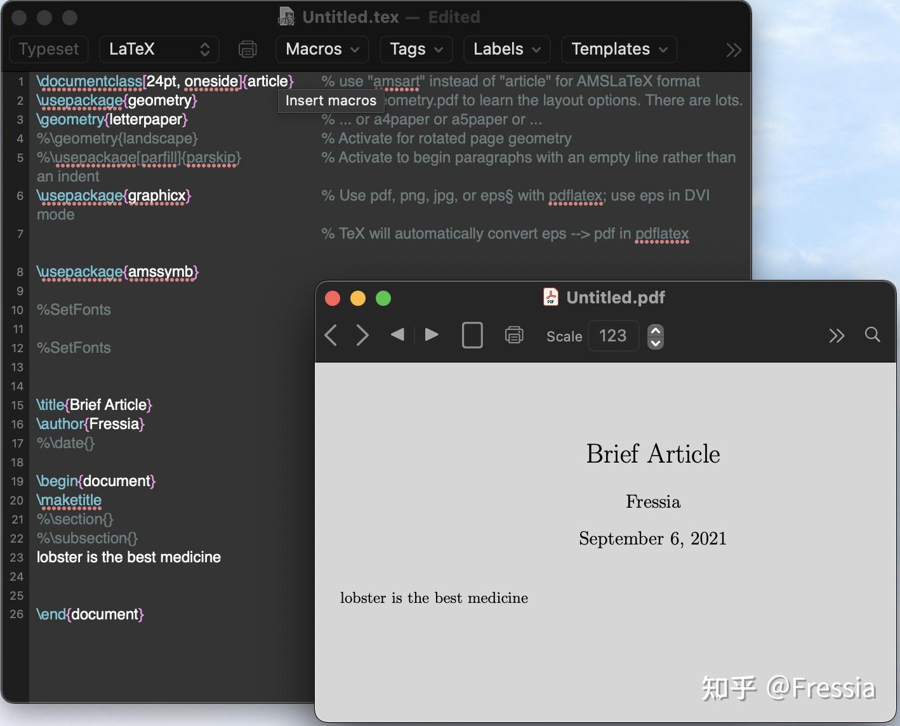Screen dimensions: 900x726
Task: Jump to the next PDF page
Action: click(x=432, y=336)
